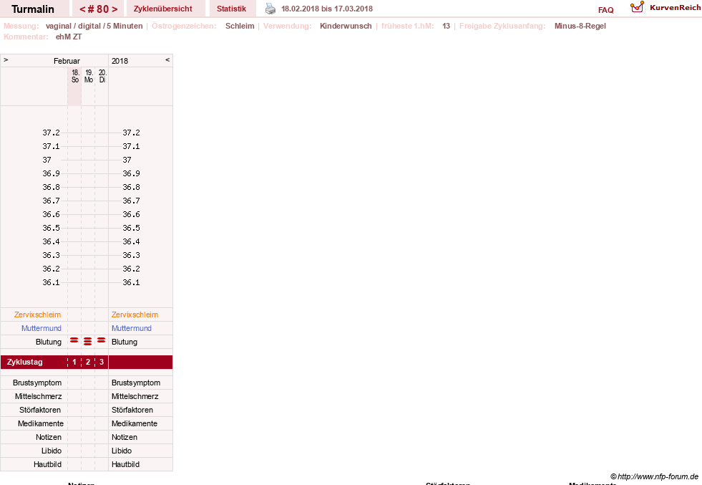The width and height of the screenshot is (702, 485).
Task: Click left Brustsymptom row label
Action: tap(37, 383)
